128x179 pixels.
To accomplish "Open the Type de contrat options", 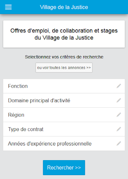I will point(64,129).
